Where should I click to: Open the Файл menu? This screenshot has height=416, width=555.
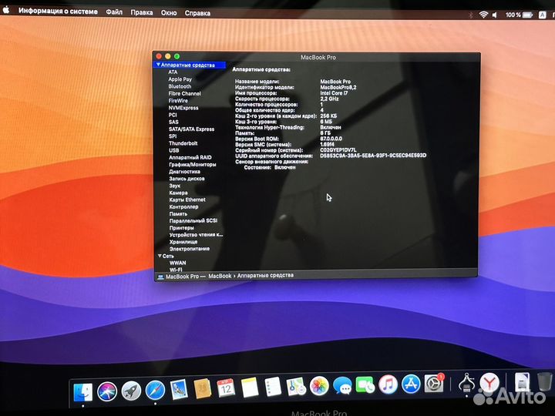point(114,12)
